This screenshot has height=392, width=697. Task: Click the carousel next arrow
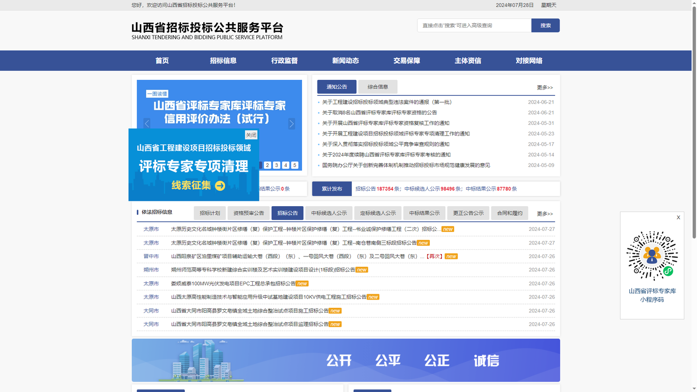tap(291, 123)
